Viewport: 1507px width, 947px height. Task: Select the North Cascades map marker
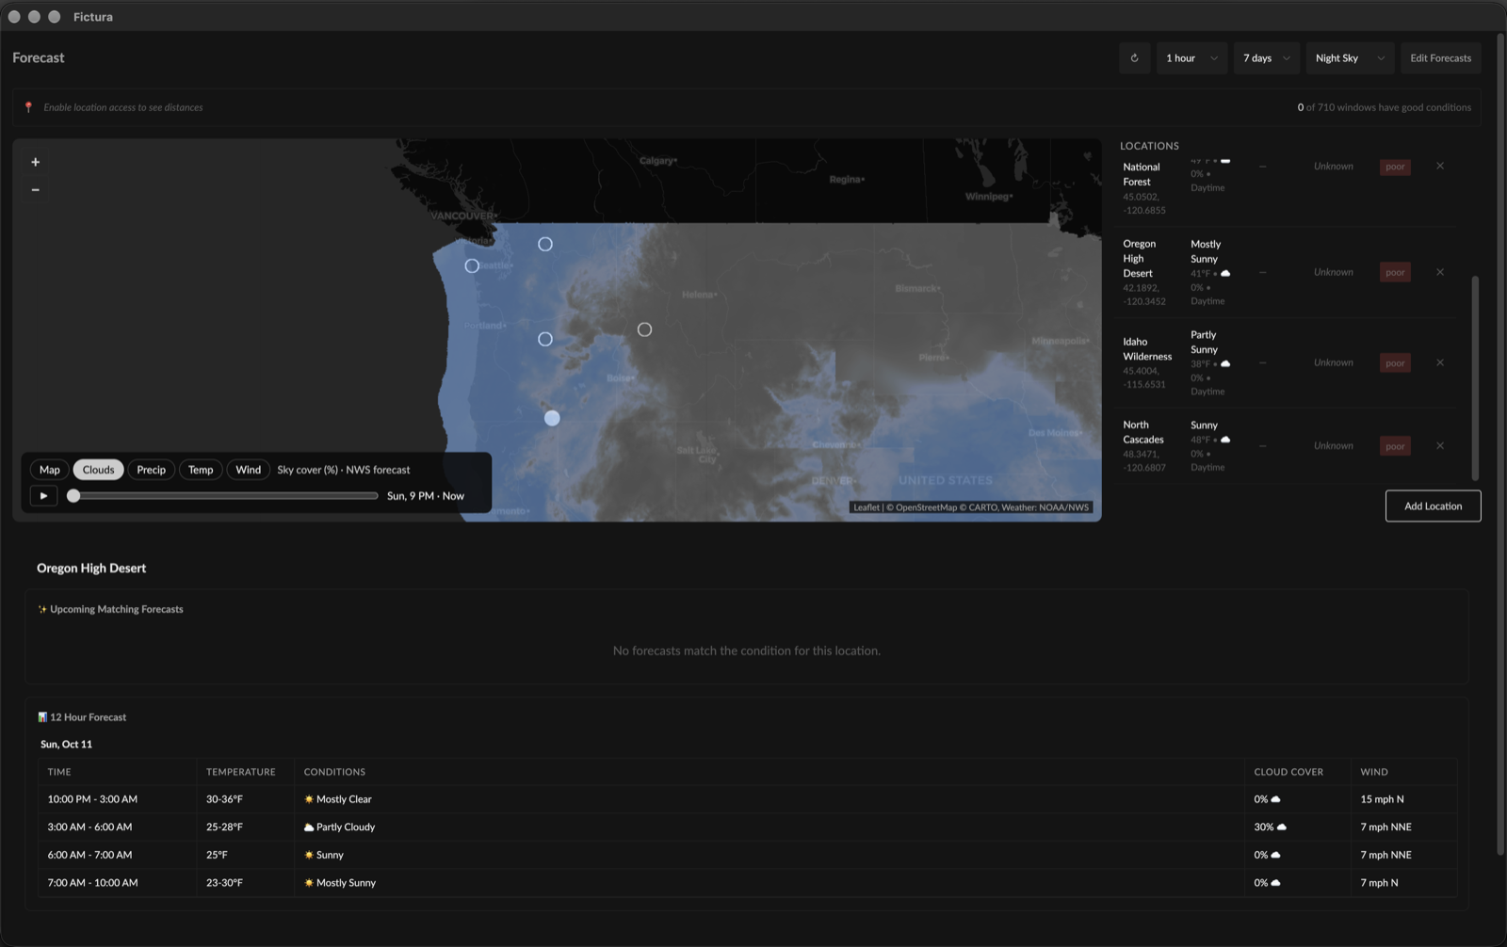[x=545, y=244]
